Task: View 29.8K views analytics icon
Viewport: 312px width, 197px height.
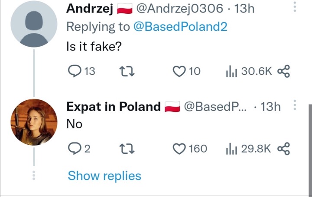Action: pyautogui.click(x=230, y=149)
